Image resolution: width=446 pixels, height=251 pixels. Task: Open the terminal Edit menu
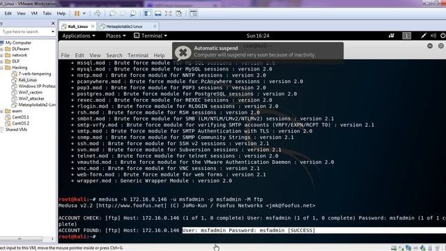79,55
